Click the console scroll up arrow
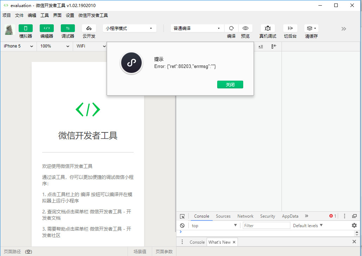Viewport: 362px width, 256px height. click(x=357, y=232)
